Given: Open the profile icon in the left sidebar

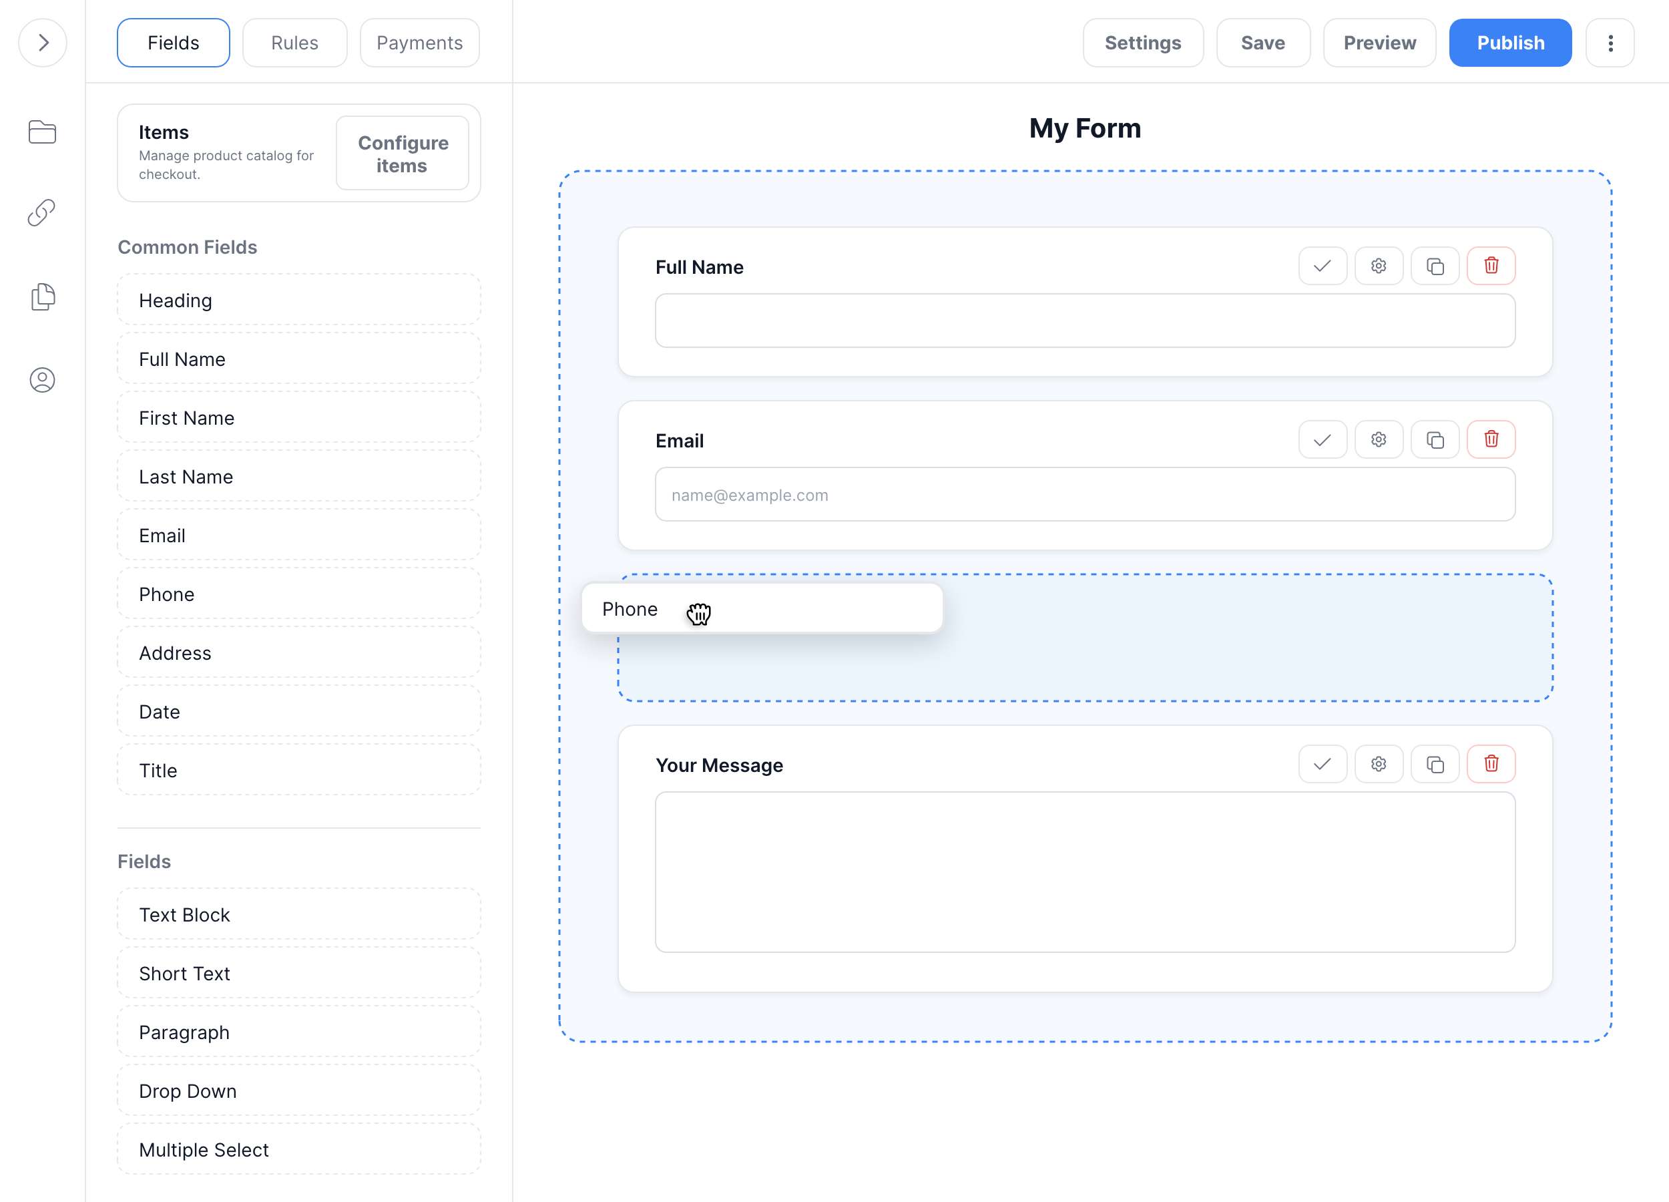Looking at the screenshot, I should coord(42,381).
